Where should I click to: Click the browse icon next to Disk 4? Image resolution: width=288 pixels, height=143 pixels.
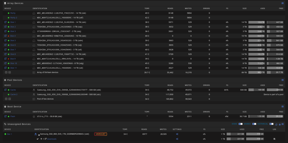(5, 36)
